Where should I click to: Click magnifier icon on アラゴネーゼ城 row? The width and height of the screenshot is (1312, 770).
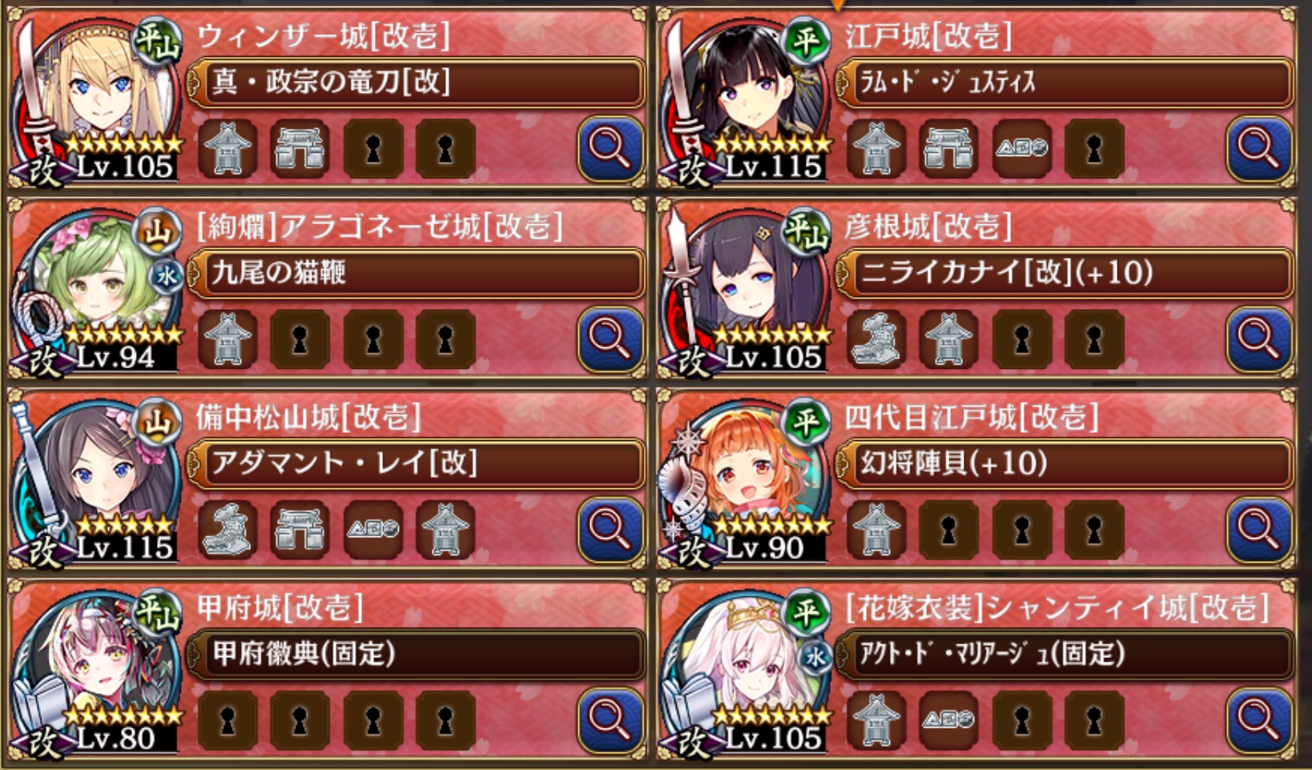pyautogui.click(x=610, y=339)
